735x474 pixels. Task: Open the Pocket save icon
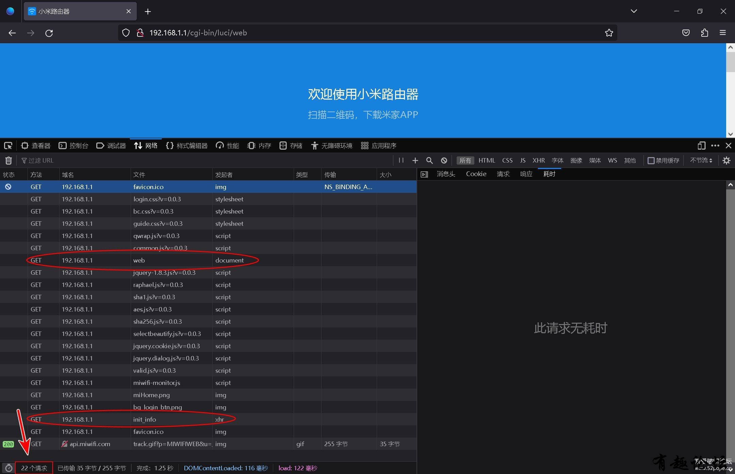click(686, 33)
